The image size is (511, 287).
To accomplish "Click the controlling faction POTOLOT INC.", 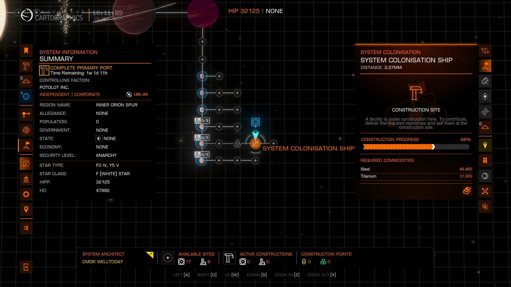I will (x=54, y=87).
